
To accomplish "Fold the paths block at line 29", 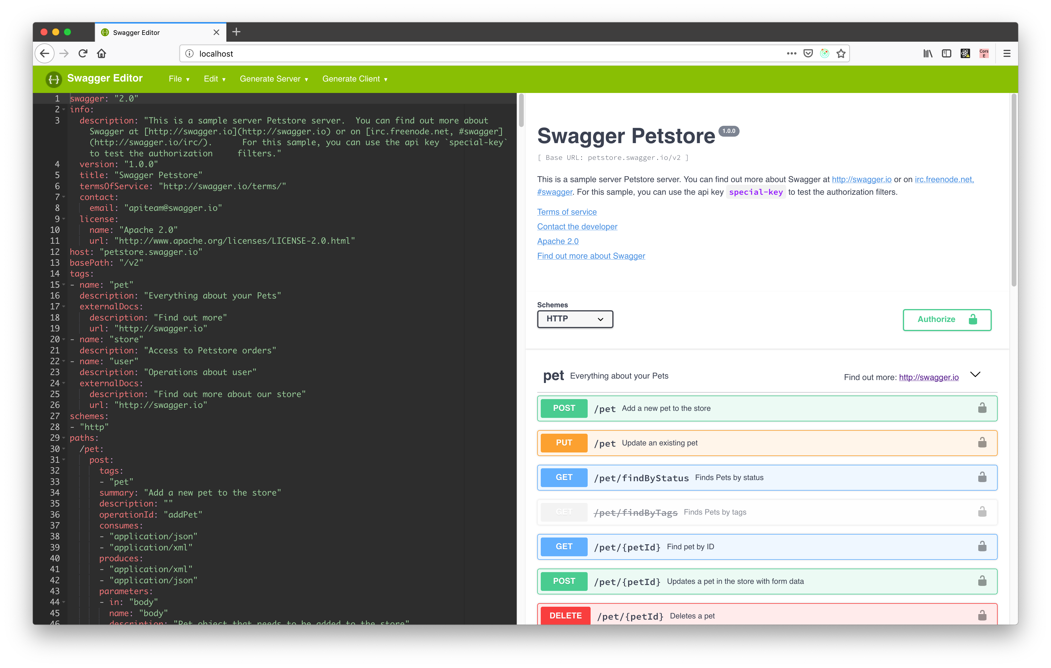I will [x=64, y=438].
